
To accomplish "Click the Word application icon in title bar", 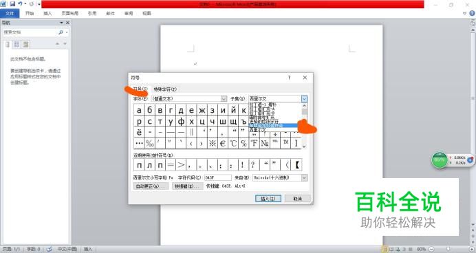I will [3, 4].
